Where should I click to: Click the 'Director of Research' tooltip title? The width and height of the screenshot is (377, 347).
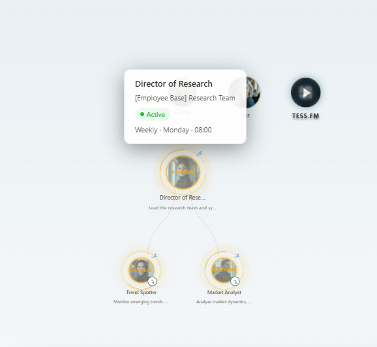pos(173,84)
